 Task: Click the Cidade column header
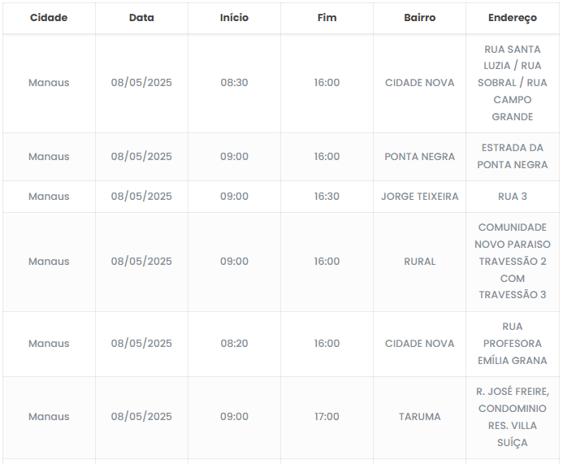(49, 17)
